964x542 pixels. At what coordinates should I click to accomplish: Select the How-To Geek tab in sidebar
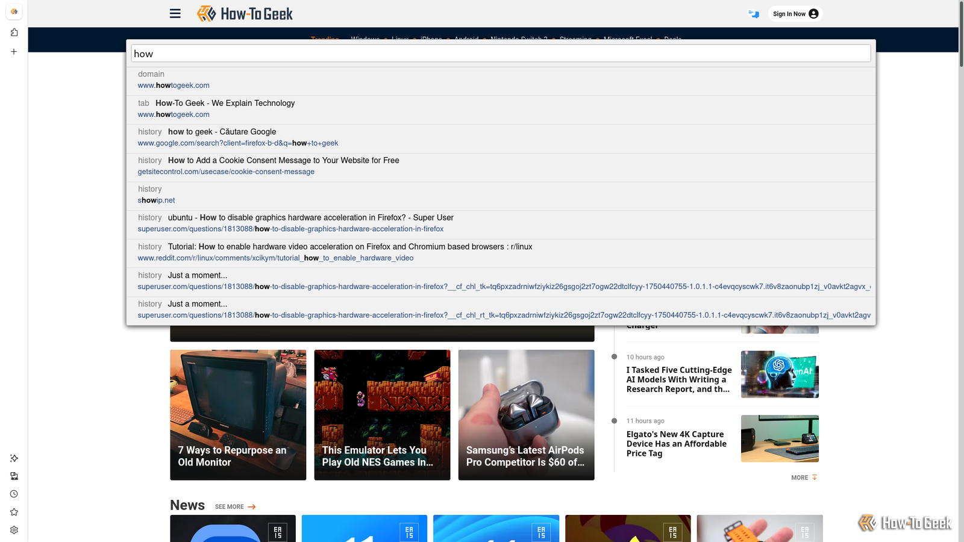pos(14,11)
